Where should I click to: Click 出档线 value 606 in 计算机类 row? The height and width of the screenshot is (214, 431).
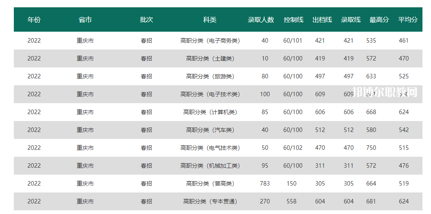[x=320, y=112]
